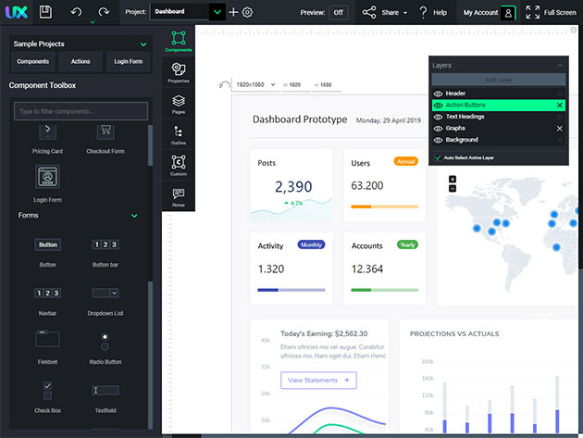Save project with floppy disk icon

[45, 12]
